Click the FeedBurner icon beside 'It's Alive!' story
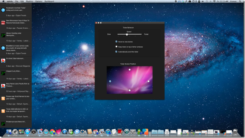This screenshot has width=245, height=138. click(3, 61)
